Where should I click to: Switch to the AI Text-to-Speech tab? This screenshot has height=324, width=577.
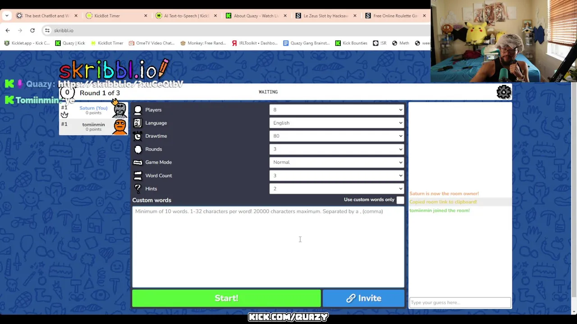pyautogui.click(x=186, y=16)
